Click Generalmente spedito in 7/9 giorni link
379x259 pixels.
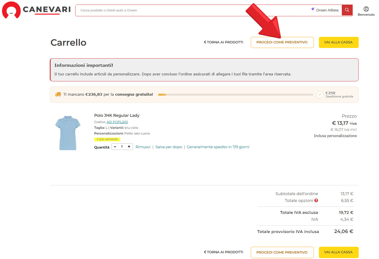pyautogui.click(x=218, y=147)
